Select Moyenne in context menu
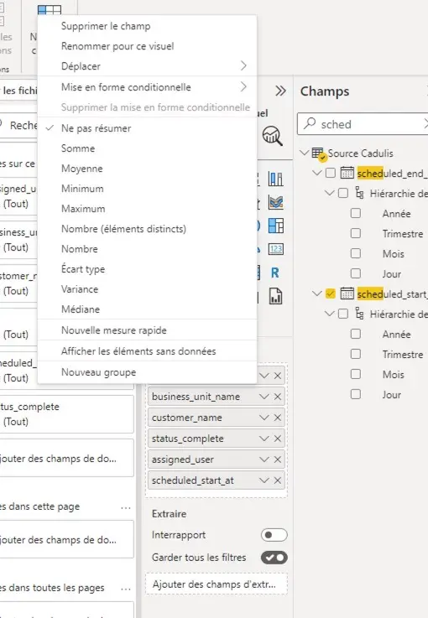Viewport: 428px width, 618px height. coord(147,169)
